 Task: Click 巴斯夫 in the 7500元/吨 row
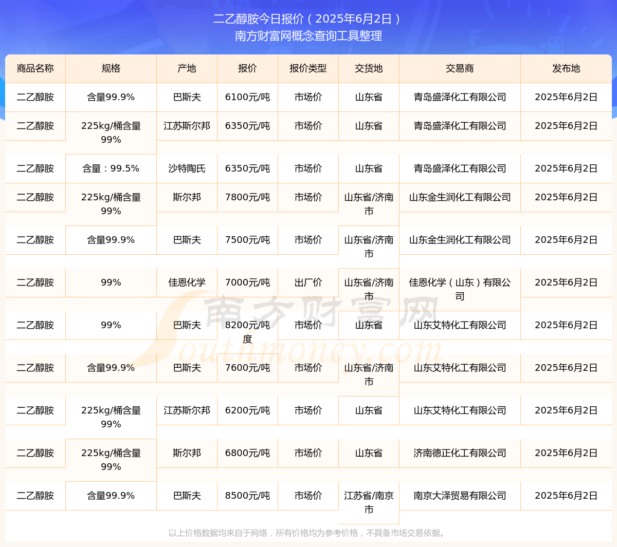187,240
